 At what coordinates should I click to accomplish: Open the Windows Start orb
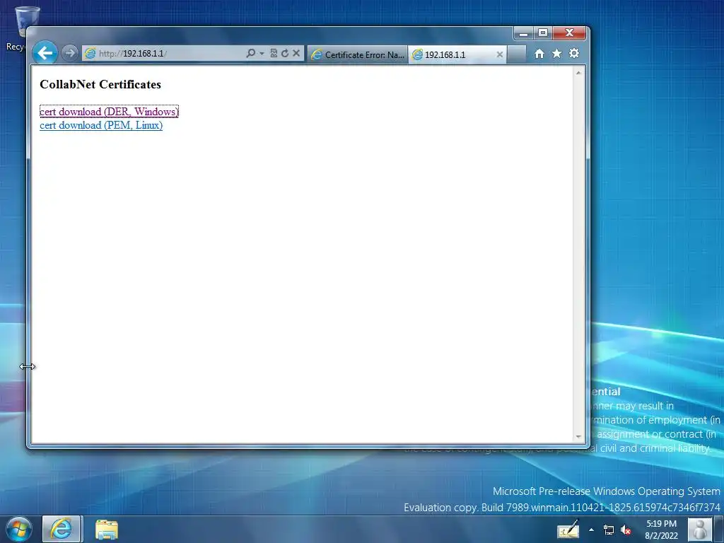(x=18, y=529)
